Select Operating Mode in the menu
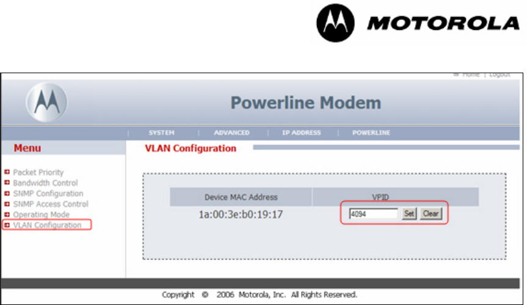Viewport: 527px width, 305px height. 42,215
